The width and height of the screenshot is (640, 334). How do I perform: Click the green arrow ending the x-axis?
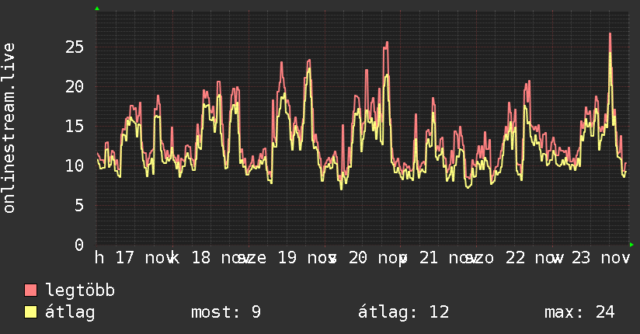[631, 245]
